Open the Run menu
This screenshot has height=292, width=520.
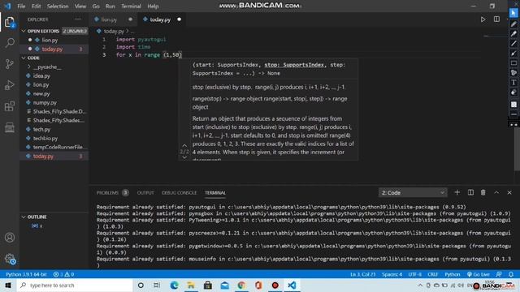pos(110,6)
